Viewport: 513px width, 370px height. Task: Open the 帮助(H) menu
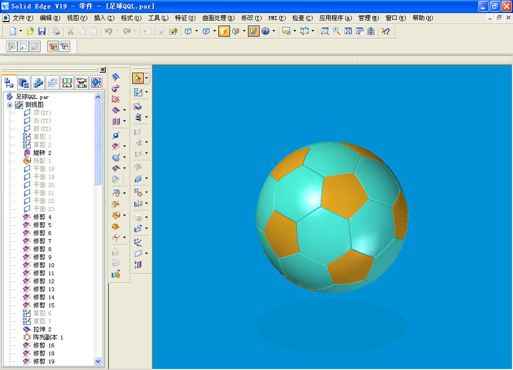pos(423,18)
